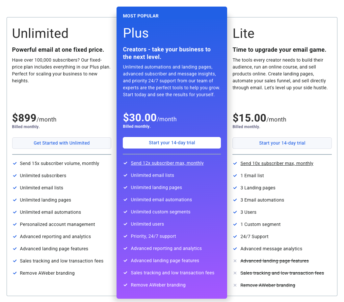Start your 14-day trial on the Lite plan
344x302 pixels.
pos(282,143)
